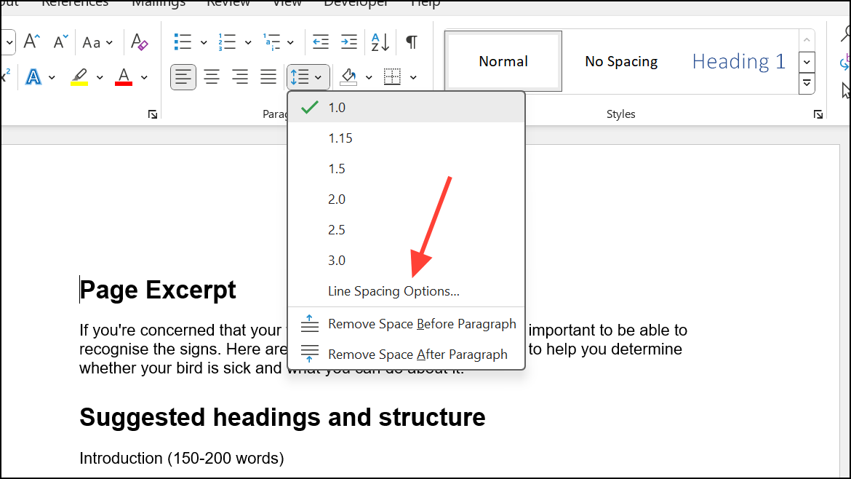Apply the Heading 1 style

click(738, 61)
